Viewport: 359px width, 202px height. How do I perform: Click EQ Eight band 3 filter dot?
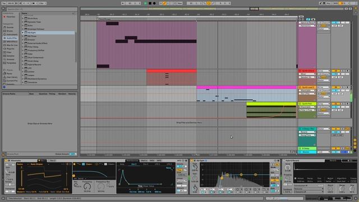[241, 175]
